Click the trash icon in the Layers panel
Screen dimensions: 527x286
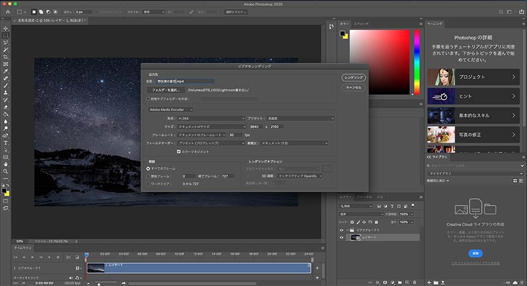(x=415, y=282)
